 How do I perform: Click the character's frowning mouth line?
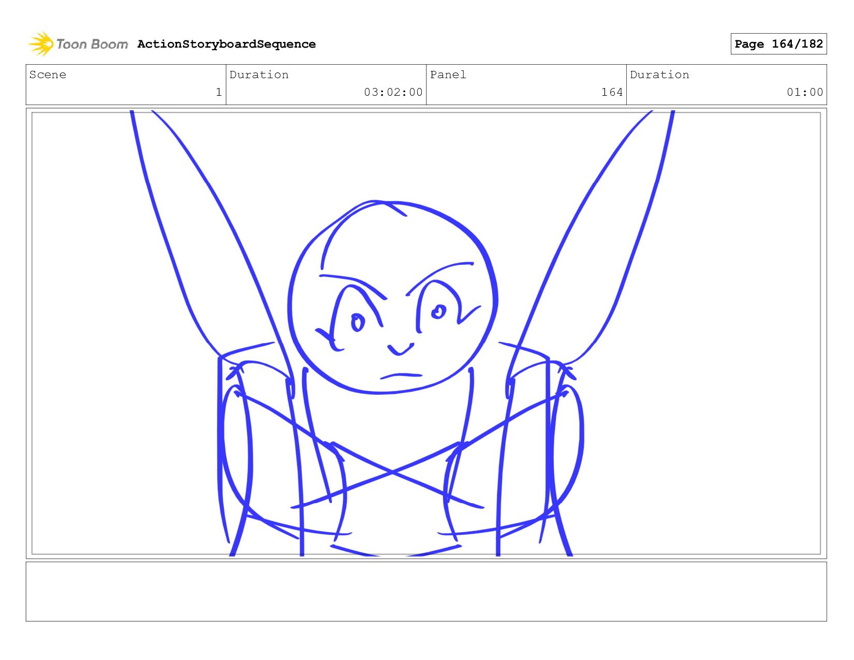401,375
